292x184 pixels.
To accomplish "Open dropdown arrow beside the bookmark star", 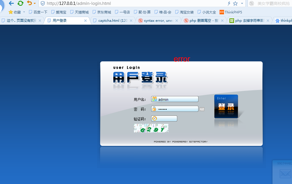I will click(x=242, y=4).
